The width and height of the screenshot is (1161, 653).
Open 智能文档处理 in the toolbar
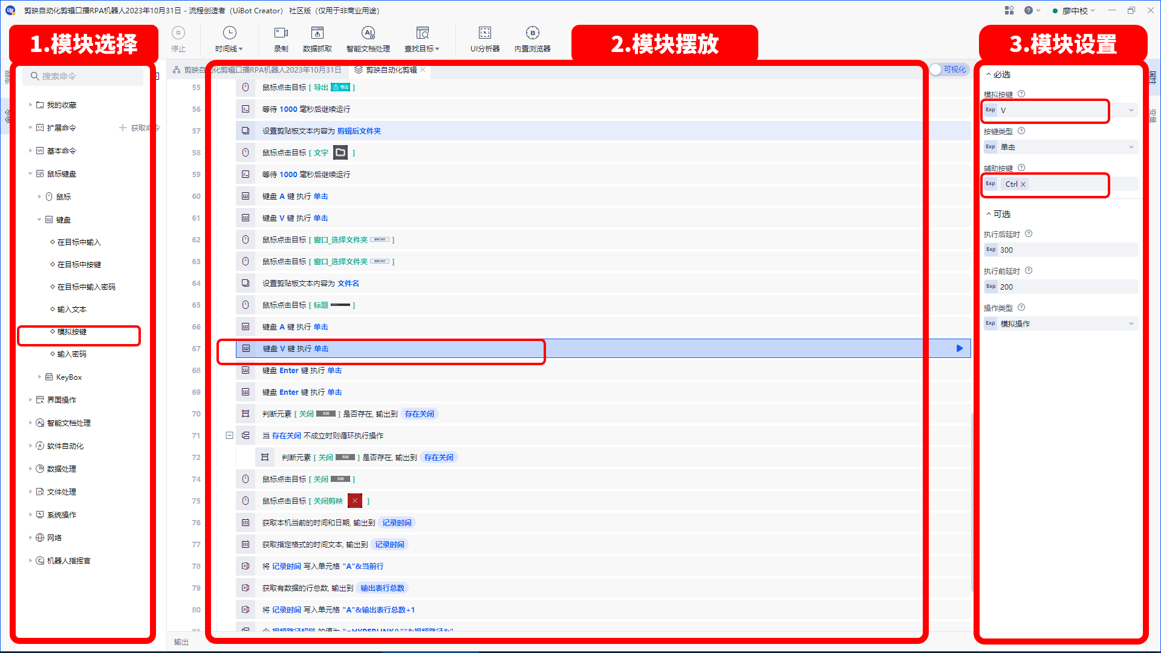[x=368, y=39]
